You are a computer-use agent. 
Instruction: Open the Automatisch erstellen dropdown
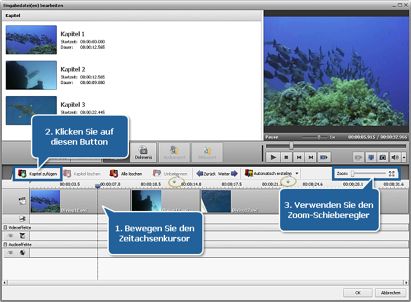click(x=297, y=172)
